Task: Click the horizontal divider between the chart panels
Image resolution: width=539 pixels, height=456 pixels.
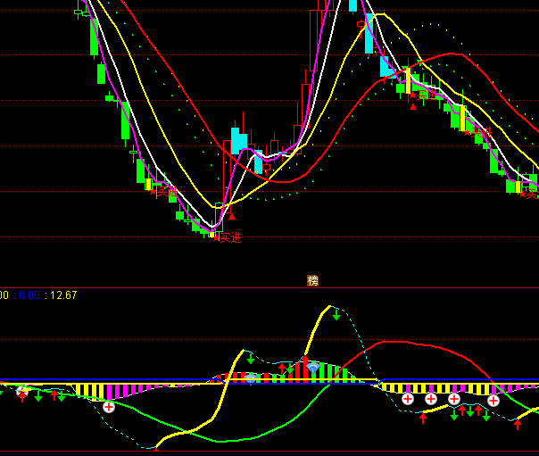Action: [269, 287]
